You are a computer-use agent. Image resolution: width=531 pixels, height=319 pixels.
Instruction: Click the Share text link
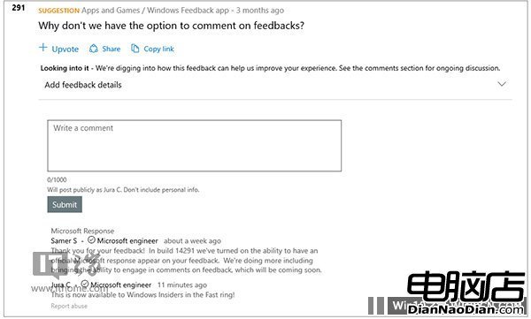pos(112,49)
